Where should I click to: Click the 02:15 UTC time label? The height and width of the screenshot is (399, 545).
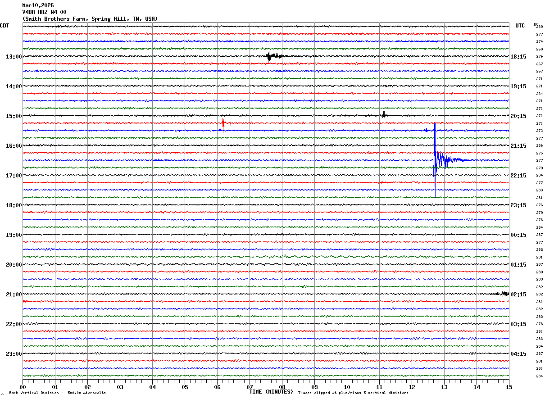(518, 295)
